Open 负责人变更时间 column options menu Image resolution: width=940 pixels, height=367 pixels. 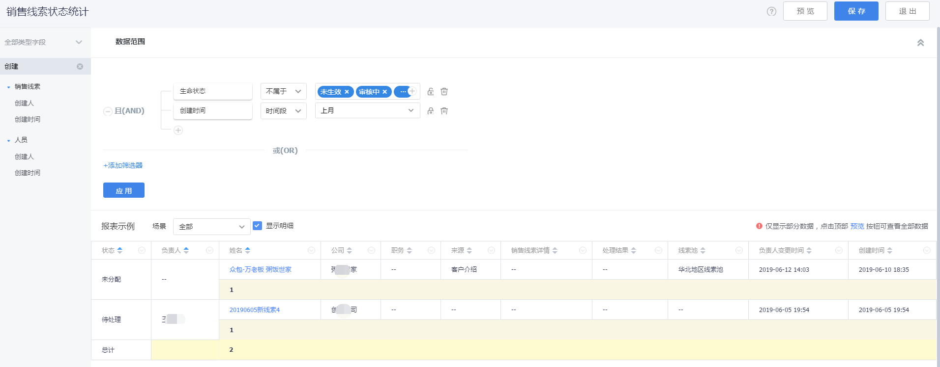[x=839, y=250]
